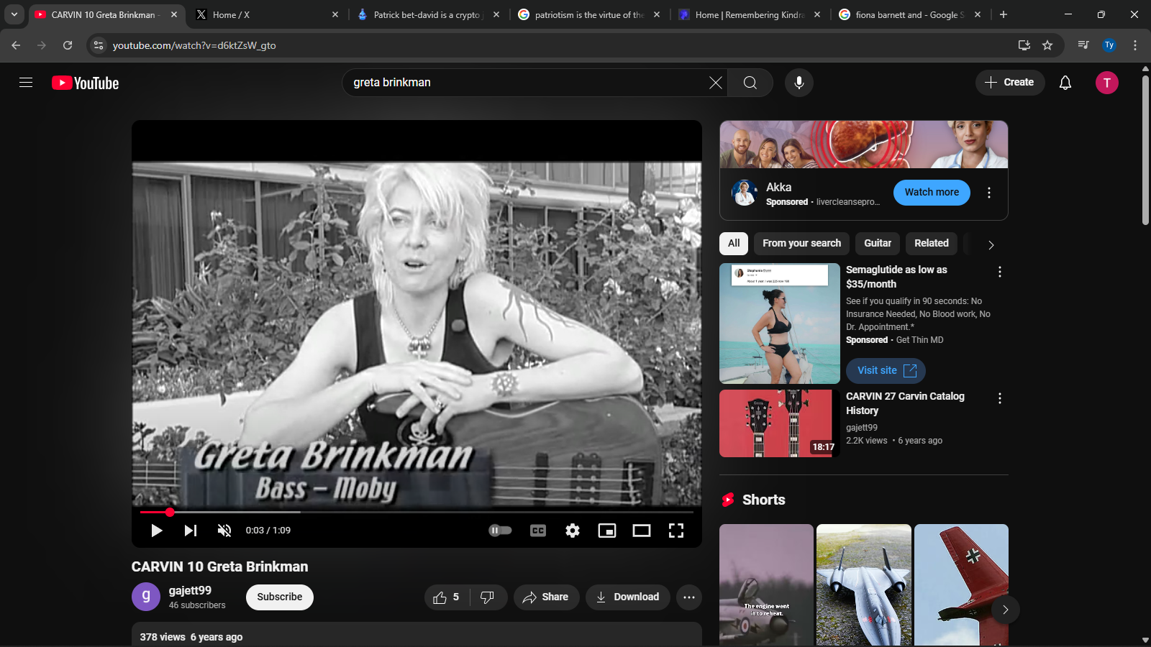1151x647 pixels.
Task: Start voice search with the microphone
Action: point(799,83)
